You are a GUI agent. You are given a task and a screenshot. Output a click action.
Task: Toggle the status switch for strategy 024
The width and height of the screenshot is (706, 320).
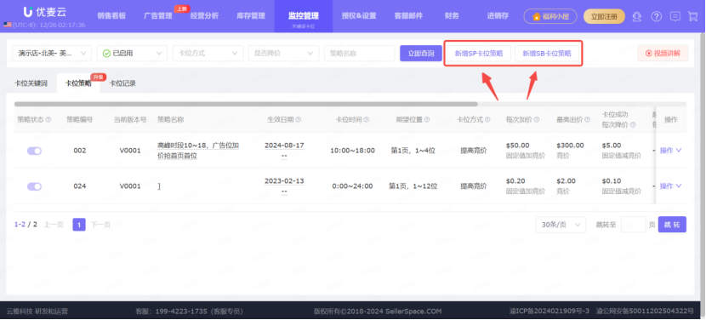34,186
